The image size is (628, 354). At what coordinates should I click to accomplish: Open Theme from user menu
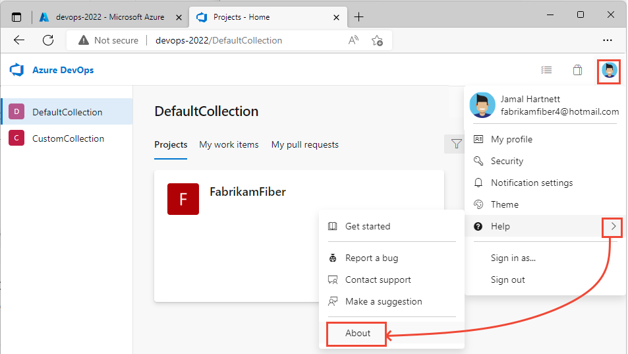545,204
